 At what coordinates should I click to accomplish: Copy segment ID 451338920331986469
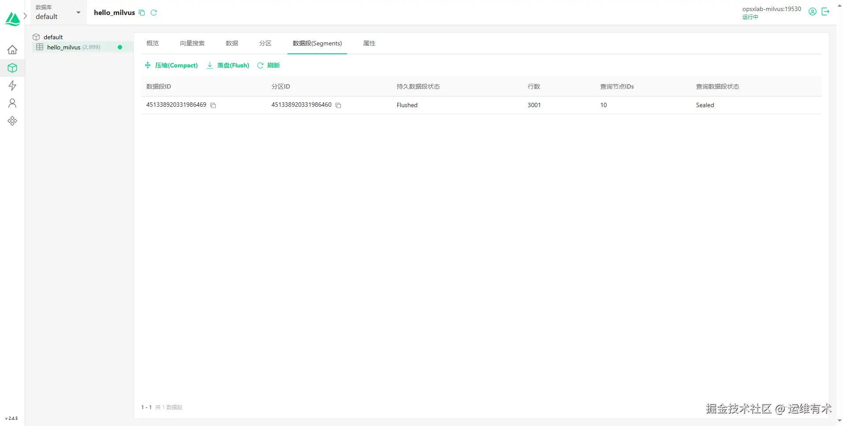pyautogui.click(x=213, y=105)
